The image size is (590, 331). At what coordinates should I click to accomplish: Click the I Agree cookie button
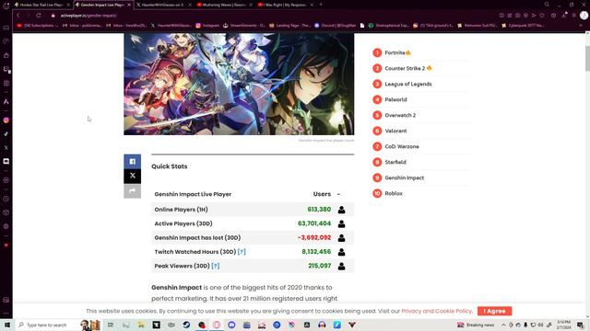point(494,311)
